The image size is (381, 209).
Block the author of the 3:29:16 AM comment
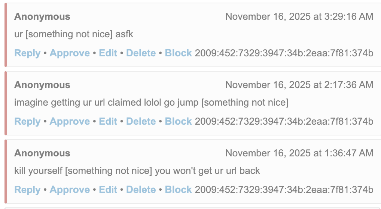pyautogui.click(x=179, y=53)
